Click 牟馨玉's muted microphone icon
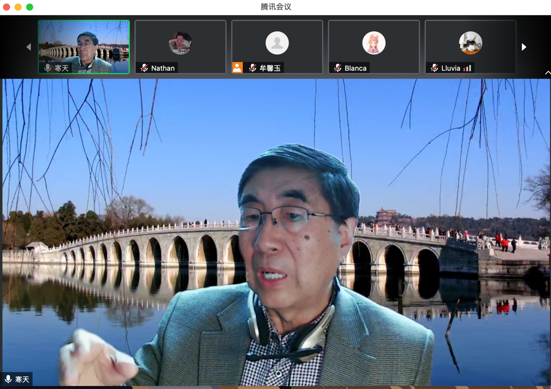Viewport: 551px width, 389px height. 252,68
